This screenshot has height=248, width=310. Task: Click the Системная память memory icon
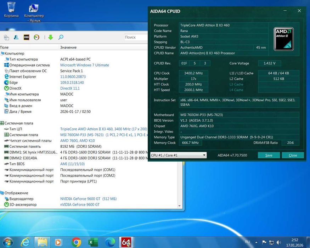tap(6, 147)
